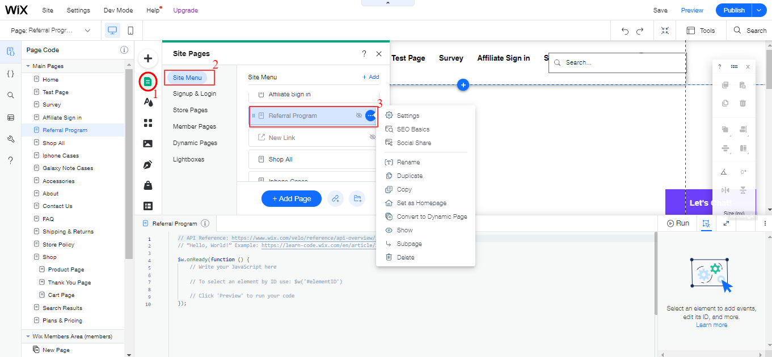Open the sidebar help question icon
Viewport: 772px width, 357px height.
click(x=10, y=160)
